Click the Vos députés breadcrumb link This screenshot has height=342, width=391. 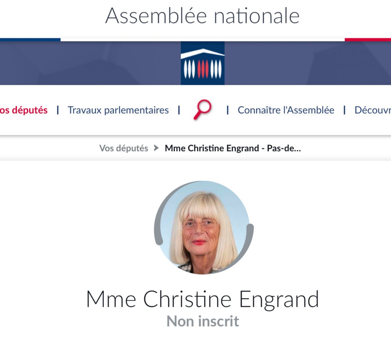[123, 148]
